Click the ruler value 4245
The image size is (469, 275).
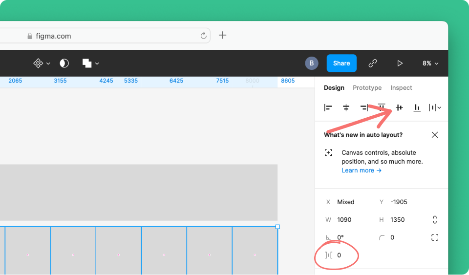(x=106, y=81)
